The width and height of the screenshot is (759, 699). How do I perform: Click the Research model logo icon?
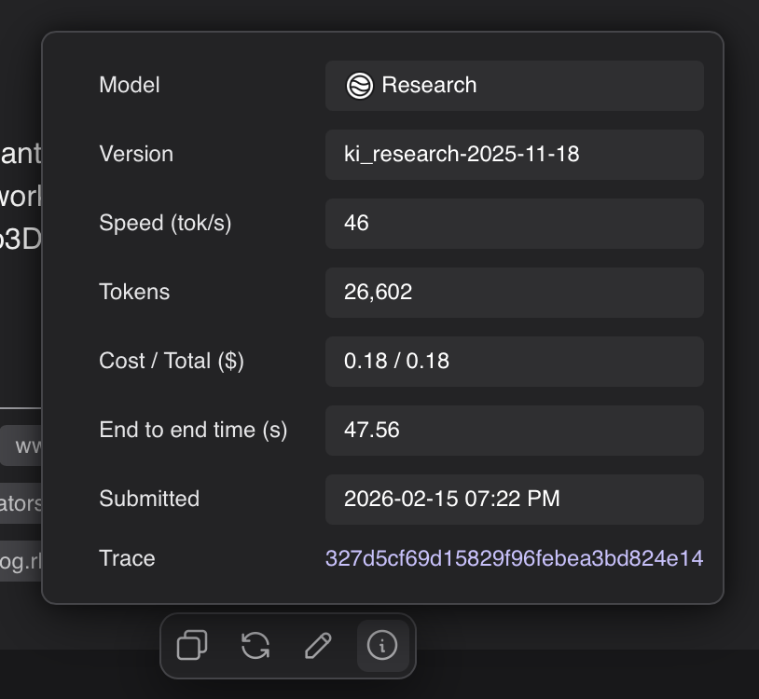tap(359, 86)
